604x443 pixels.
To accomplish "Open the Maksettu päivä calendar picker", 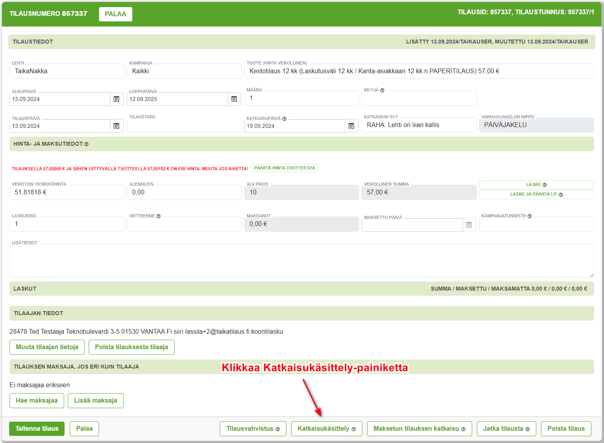I will [x=469, y=225].
